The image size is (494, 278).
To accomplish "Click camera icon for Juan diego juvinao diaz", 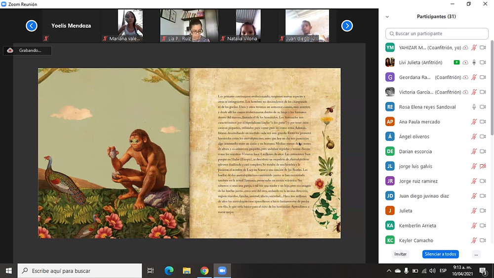I will pyautogui.click(x=483, y=196).
